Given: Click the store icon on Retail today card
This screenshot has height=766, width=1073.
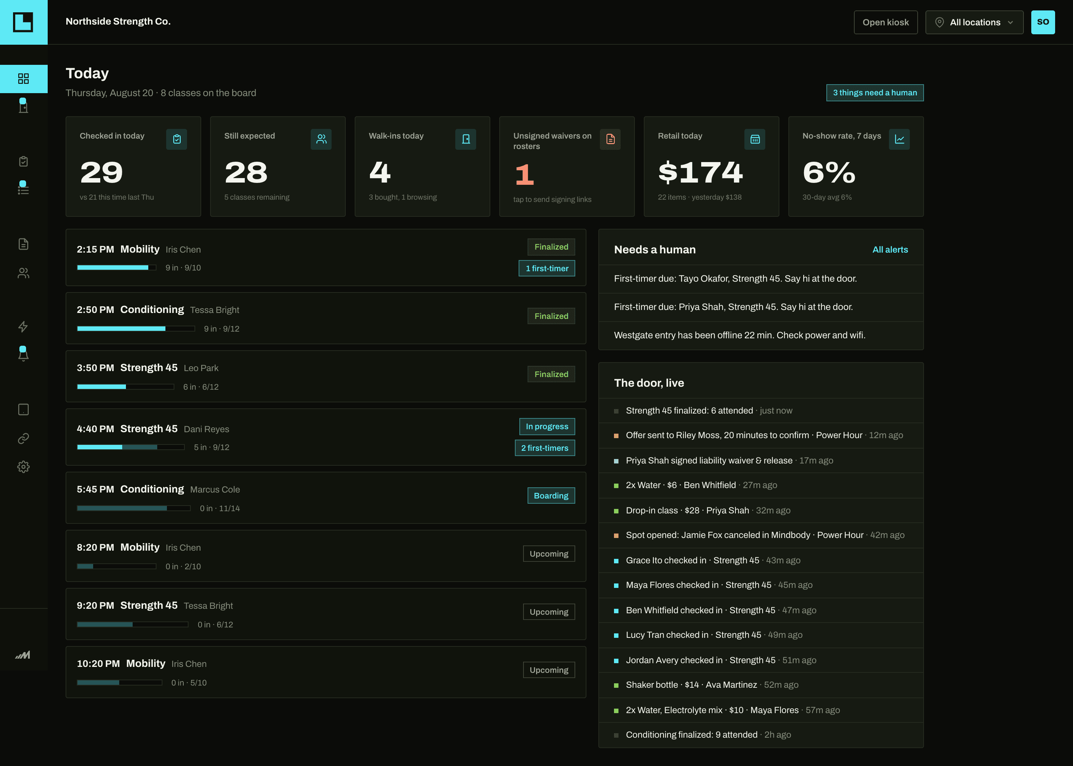Looking at the screenshot, I should [x=755, y=139].
